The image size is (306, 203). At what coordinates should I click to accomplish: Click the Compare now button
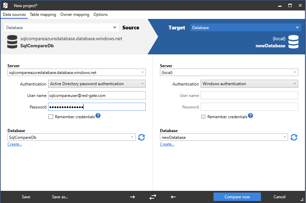237,197
